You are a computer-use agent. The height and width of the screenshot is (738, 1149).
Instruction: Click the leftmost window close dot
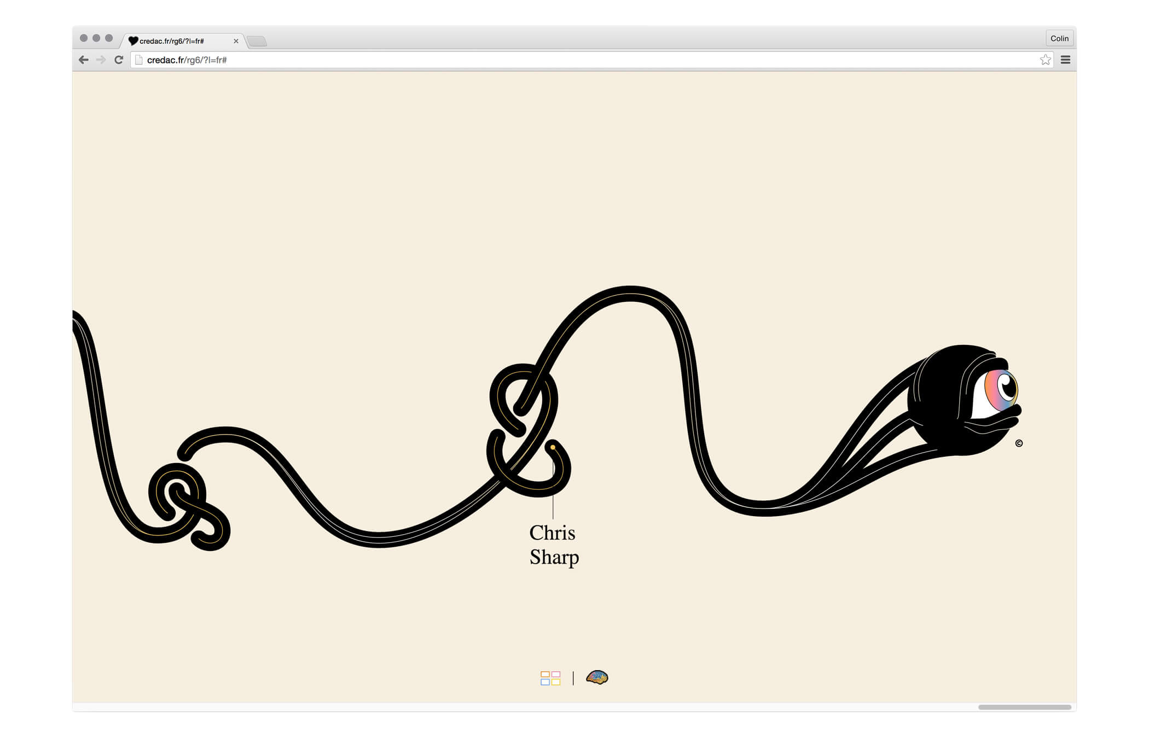pyautogui.click(x=84, y=38)
